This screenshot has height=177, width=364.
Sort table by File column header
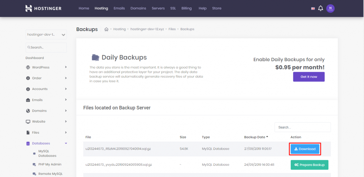coord(88,137)
